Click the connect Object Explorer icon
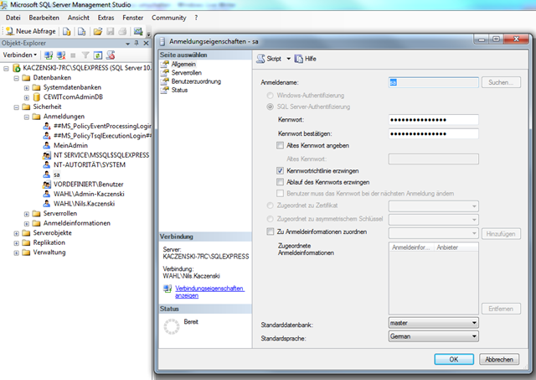 (x=49, y=55)
